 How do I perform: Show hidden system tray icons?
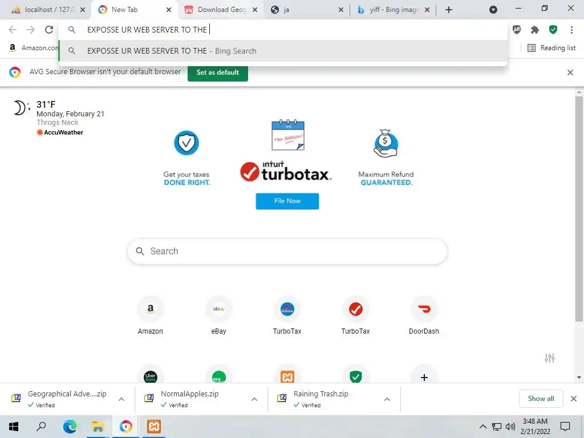482,427
